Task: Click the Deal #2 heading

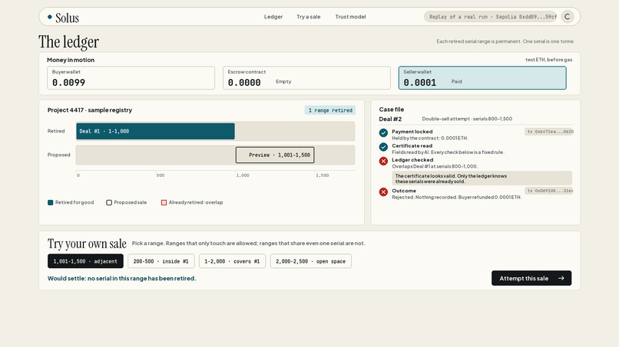Action: click(x=390, y=119)
